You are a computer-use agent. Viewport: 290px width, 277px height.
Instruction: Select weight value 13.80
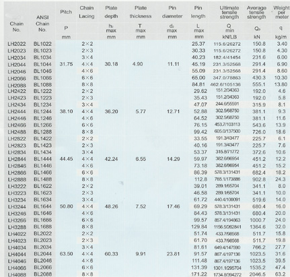point(281,84)
